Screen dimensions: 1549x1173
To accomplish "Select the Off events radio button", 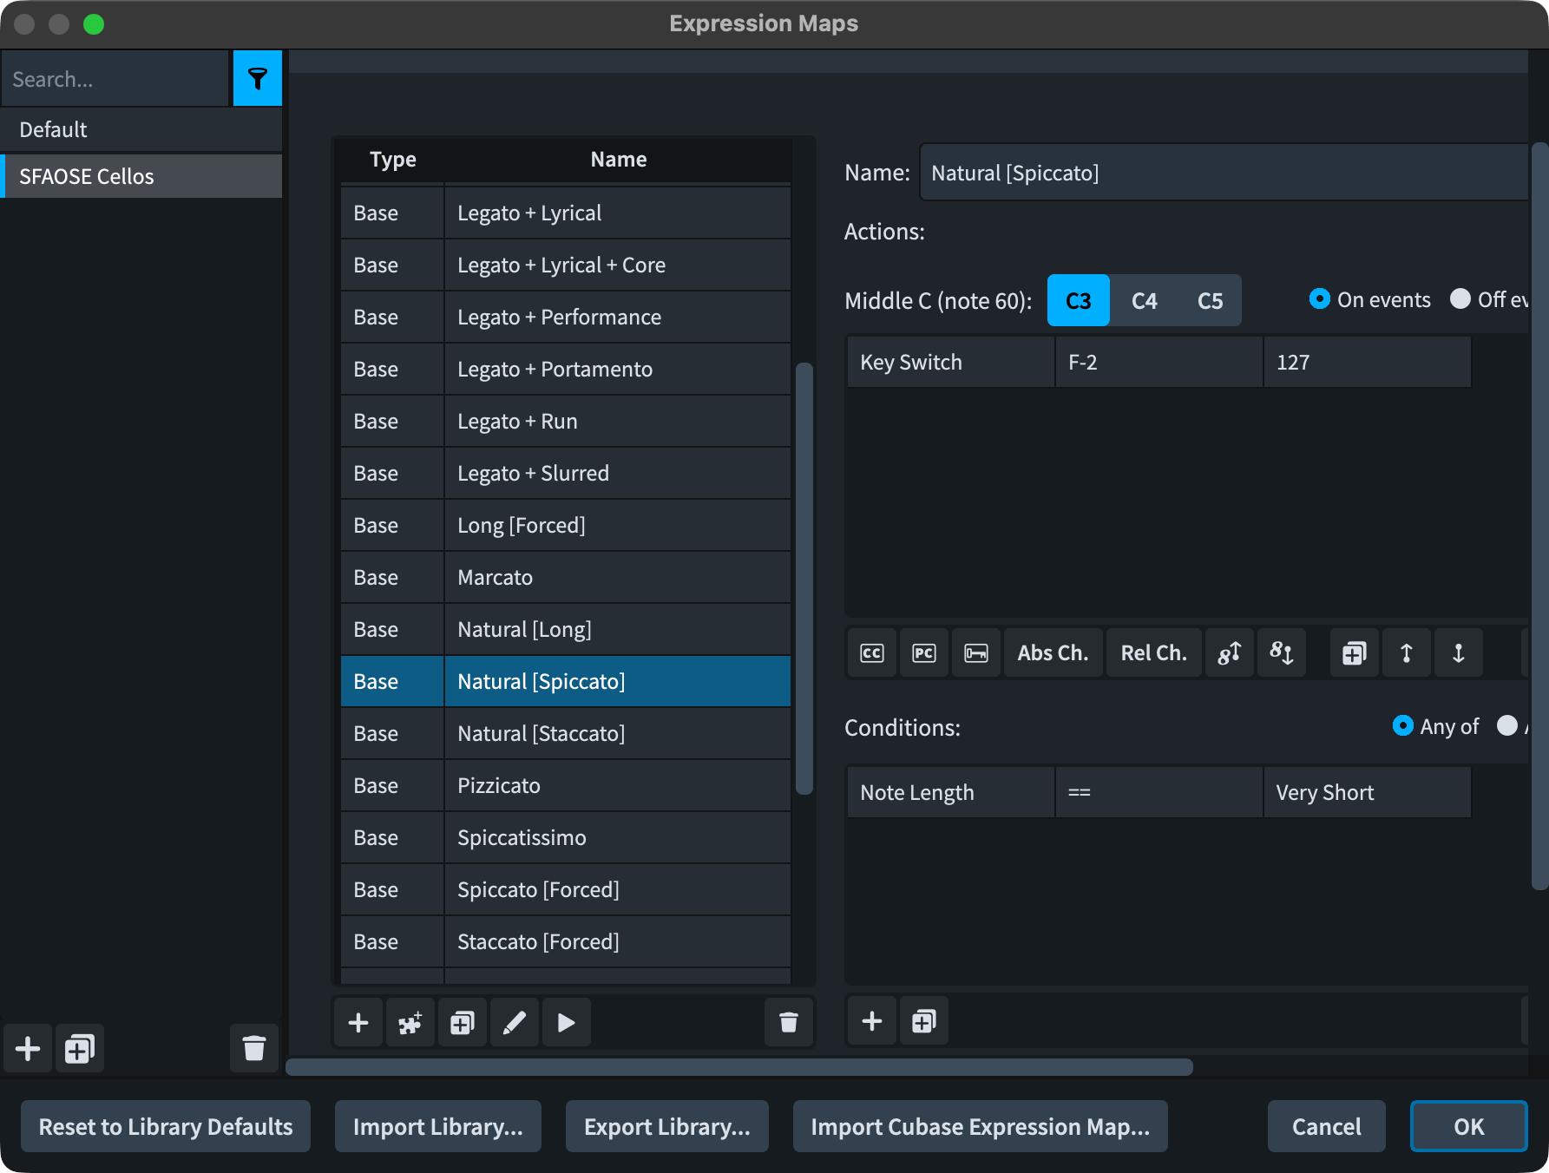I will 1460,299.
